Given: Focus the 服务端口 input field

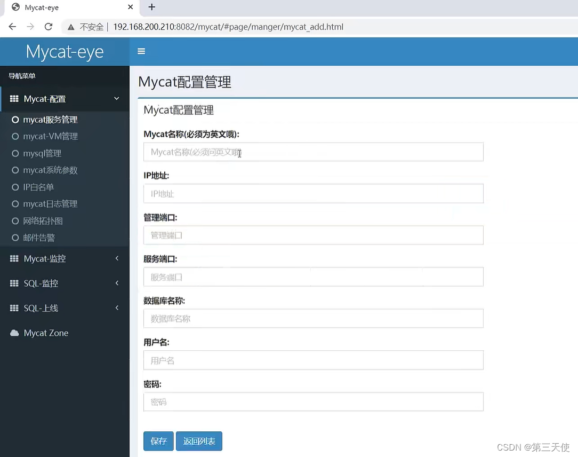Looking at the screenshot, I should [314, 277].
